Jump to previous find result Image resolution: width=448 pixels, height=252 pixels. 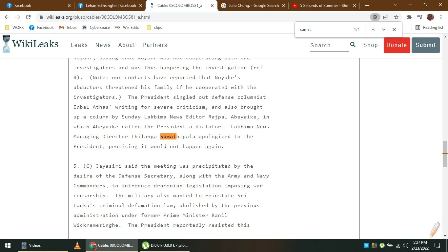coord(373,30)
